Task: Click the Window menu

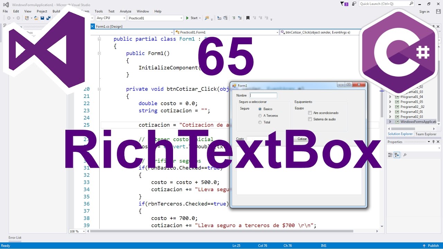Action: click(x=143, y=11)
